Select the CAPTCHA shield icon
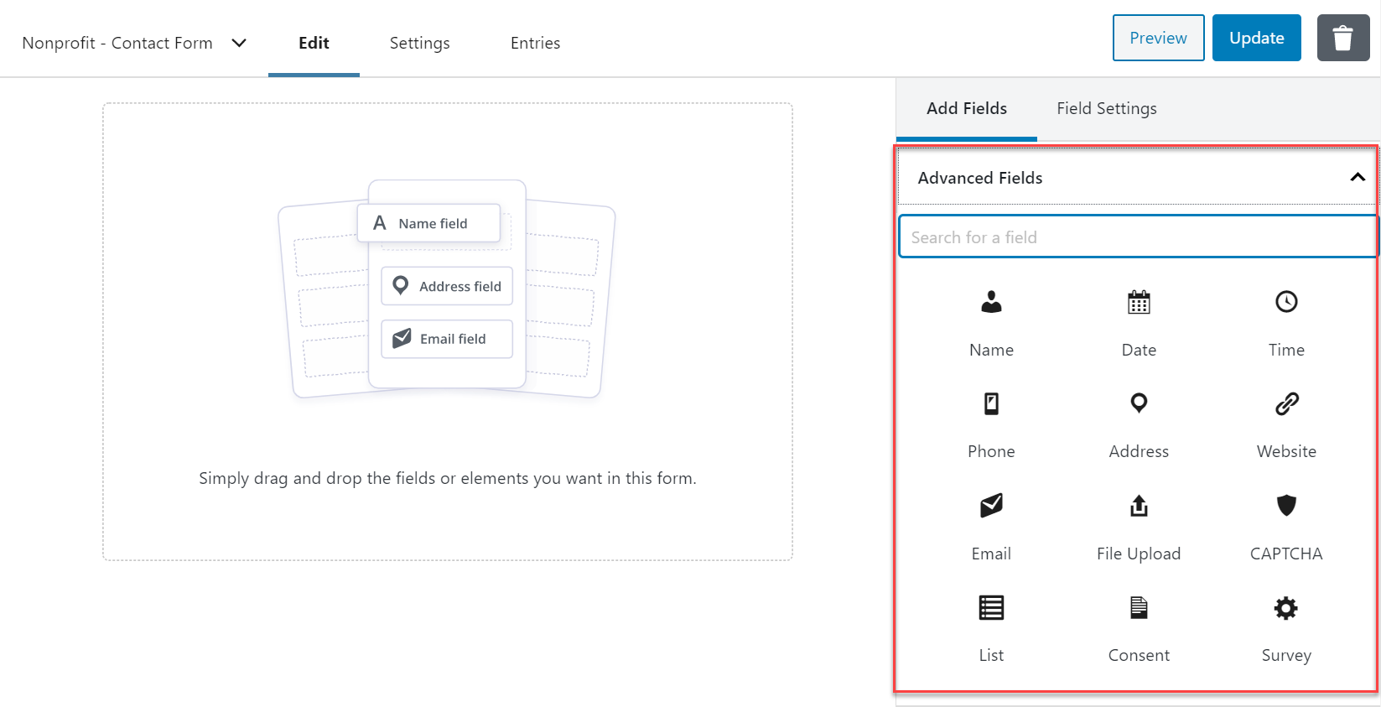The height and width of the screenshot is (707, 1381). pyautogui.click(x=1286, y=505)
